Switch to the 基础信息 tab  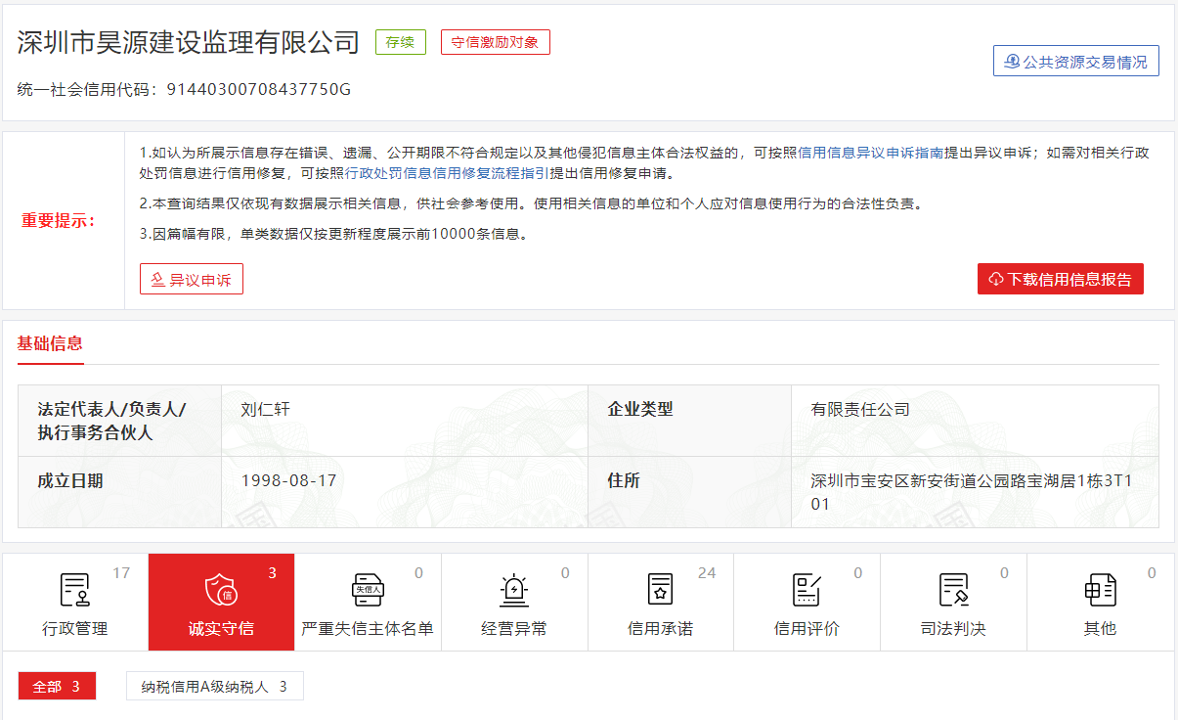pyautogui.click(x=50, y=344)
